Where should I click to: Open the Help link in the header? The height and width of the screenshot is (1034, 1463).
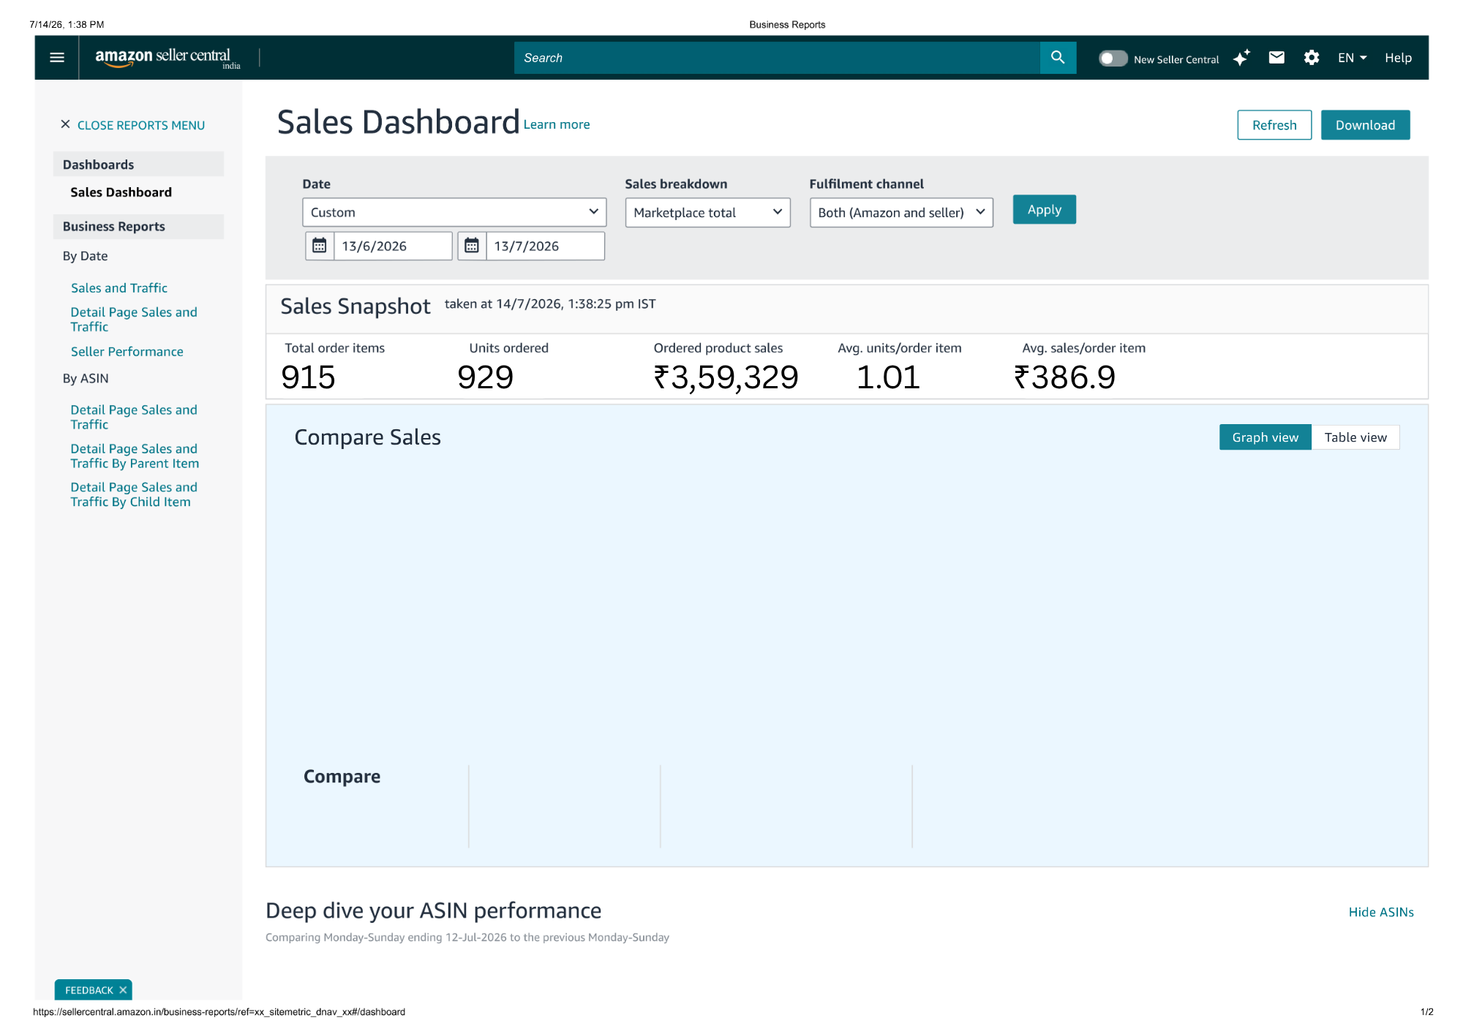(x=1398, y=58)
